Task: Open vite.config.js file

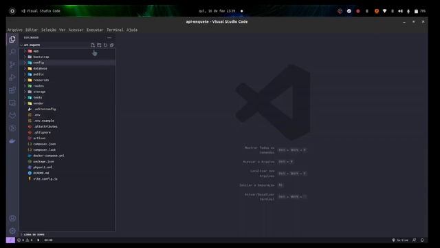Action: pyautogui.click(x=67, y=179)
